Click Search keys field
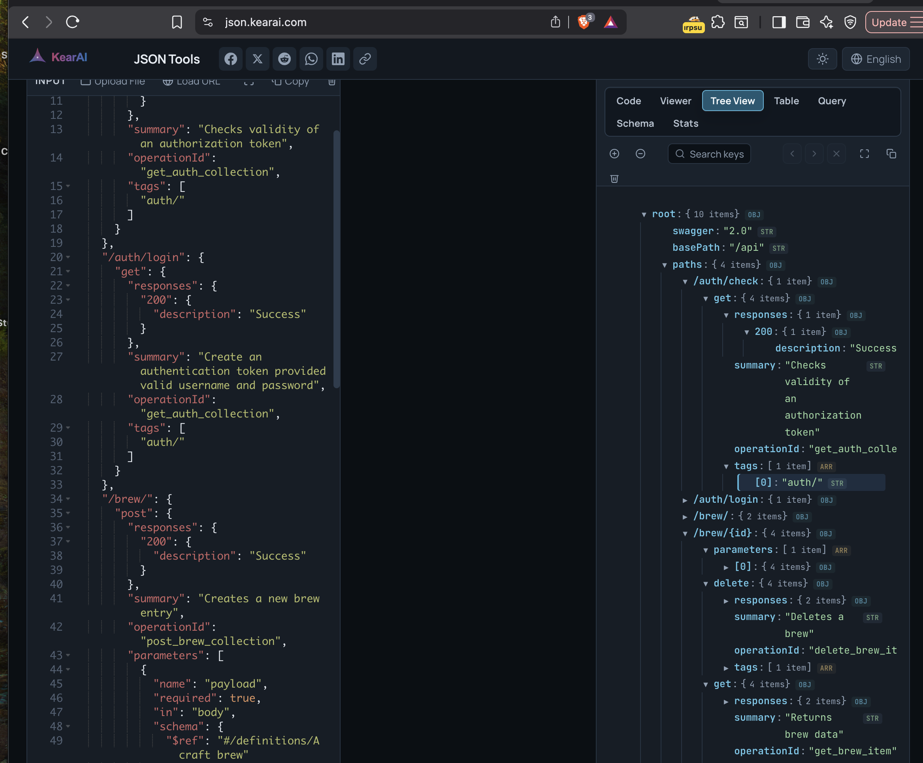The image size is (923, 763). 709,154
